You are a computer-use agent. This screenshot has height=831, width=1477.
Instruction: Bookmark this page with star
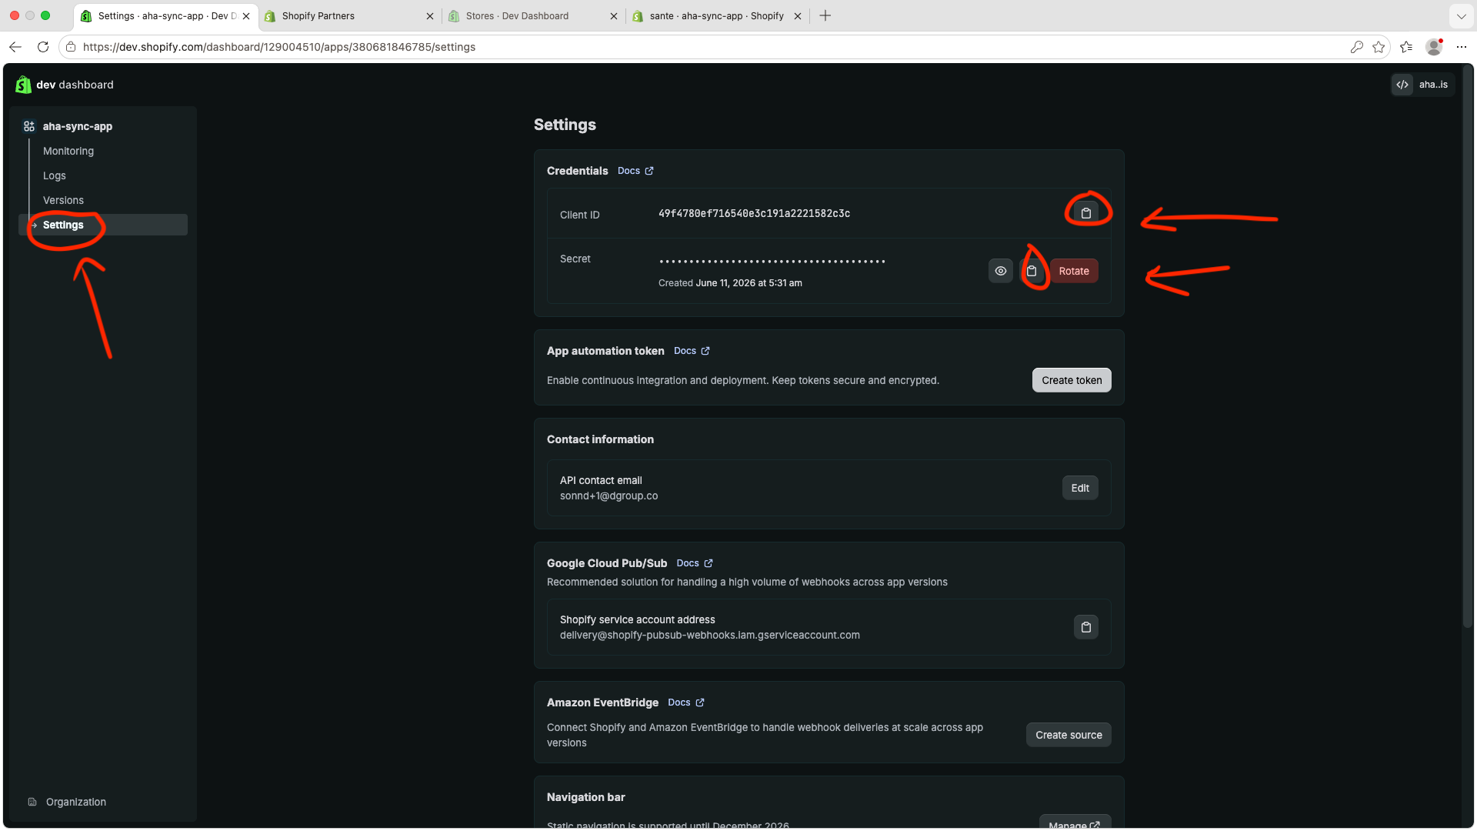coord(1379,47)
